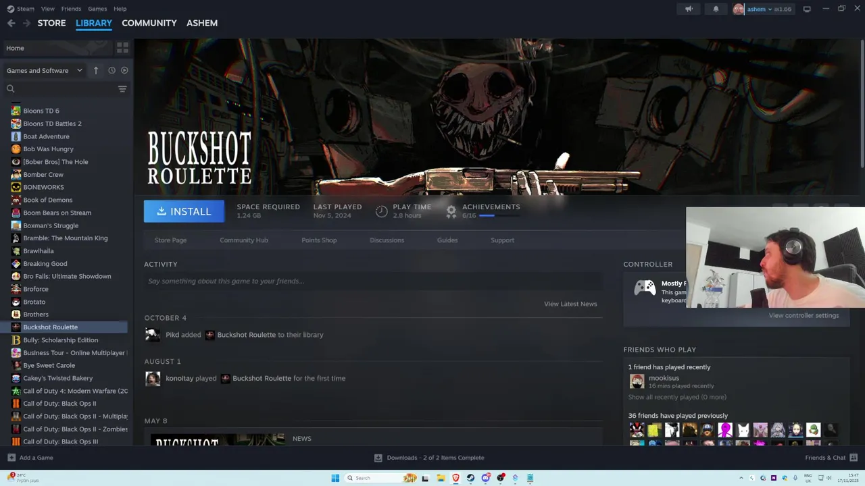Open konoitay's avatar in the activity feed
This screenshot has height=486, width=865.
click(x=153, y=379)
